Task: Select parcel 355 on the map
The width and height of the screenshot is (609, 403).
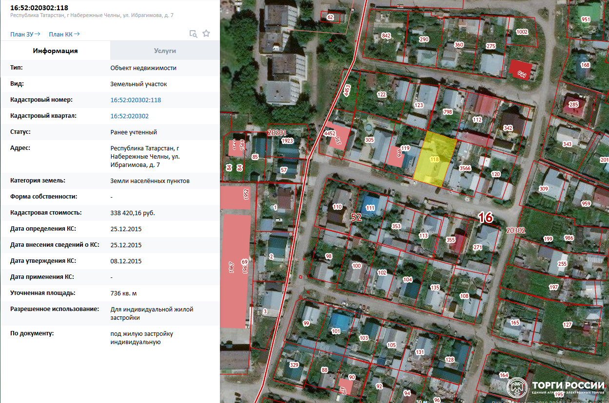Action: pos(451,239)
